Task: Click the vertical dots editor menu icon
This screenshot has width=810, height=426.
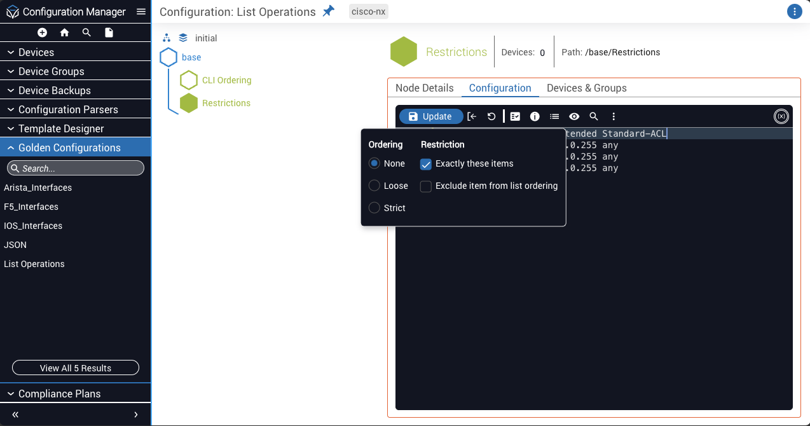Action: coord(614,116)
